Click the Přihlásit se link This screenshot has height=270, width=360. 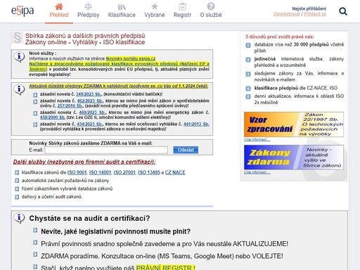pyautogui.click(x=315, y=14)
